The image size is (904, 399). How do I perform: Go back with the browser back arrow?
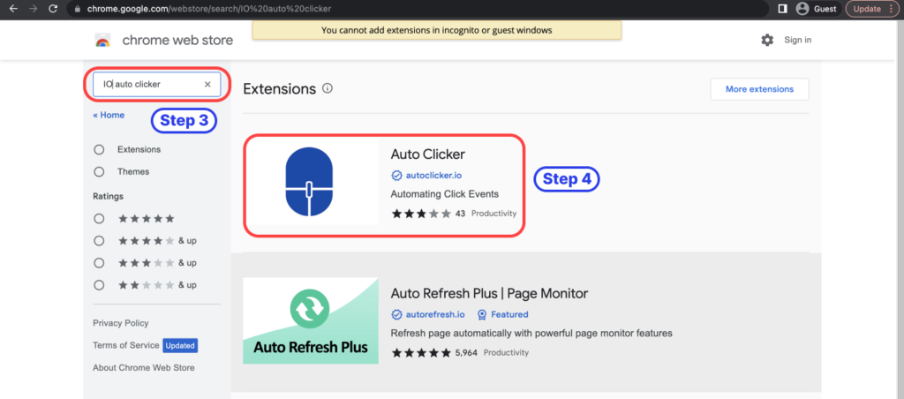pos(13,9)
